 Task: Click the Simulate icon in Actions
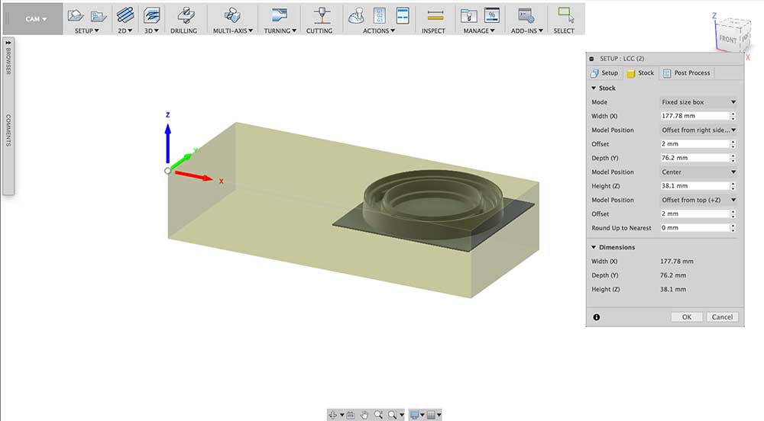[x=356, y=15]
